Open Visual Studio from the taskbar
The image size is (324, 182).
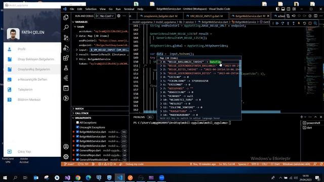point(67,177)
